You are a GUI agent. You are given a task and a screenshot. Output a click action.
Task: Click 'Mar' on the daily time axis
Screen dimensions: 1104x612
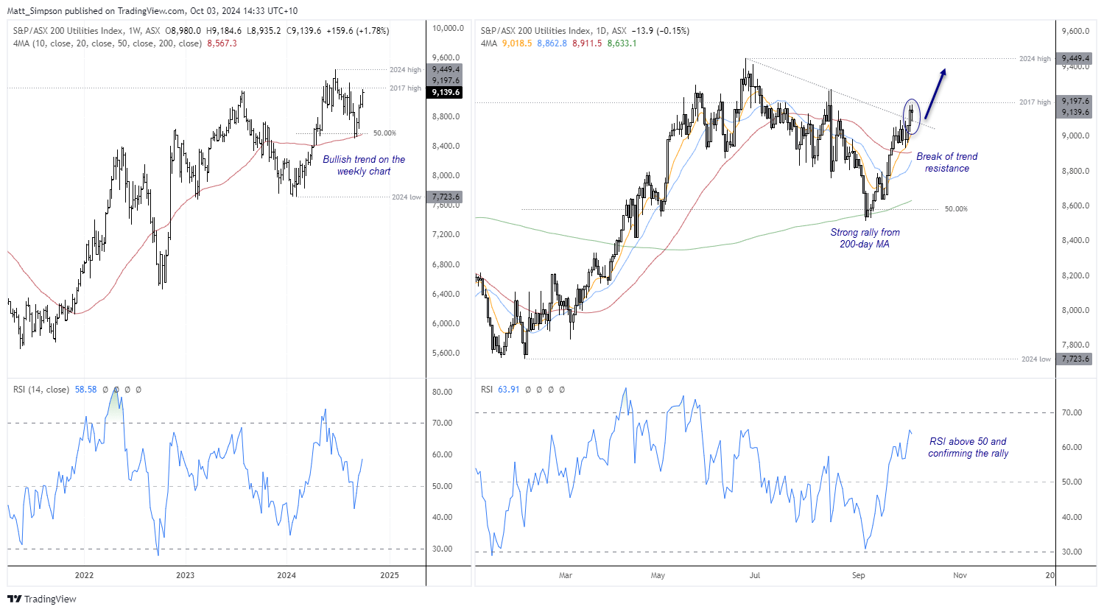(566, 575)
